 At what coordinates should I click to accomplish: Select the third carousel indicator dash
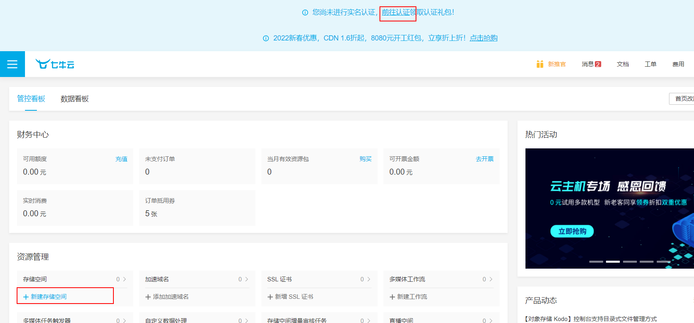click(630, 262)
